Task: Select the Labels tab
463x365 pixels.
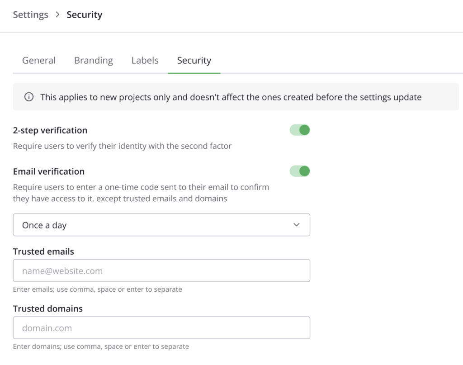Action: click(x=145, y=60)
